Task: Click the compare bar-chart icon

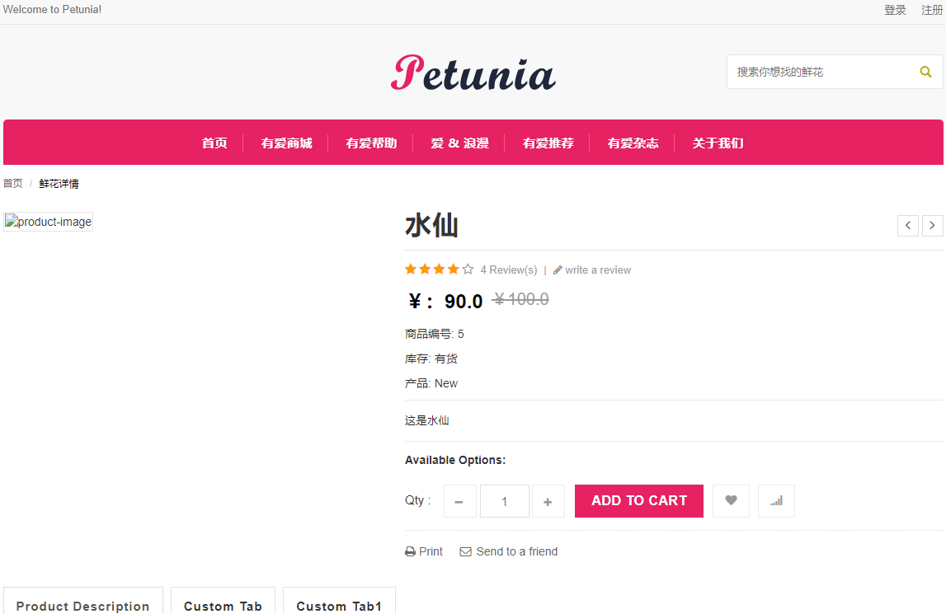Action: pos(776,500)
